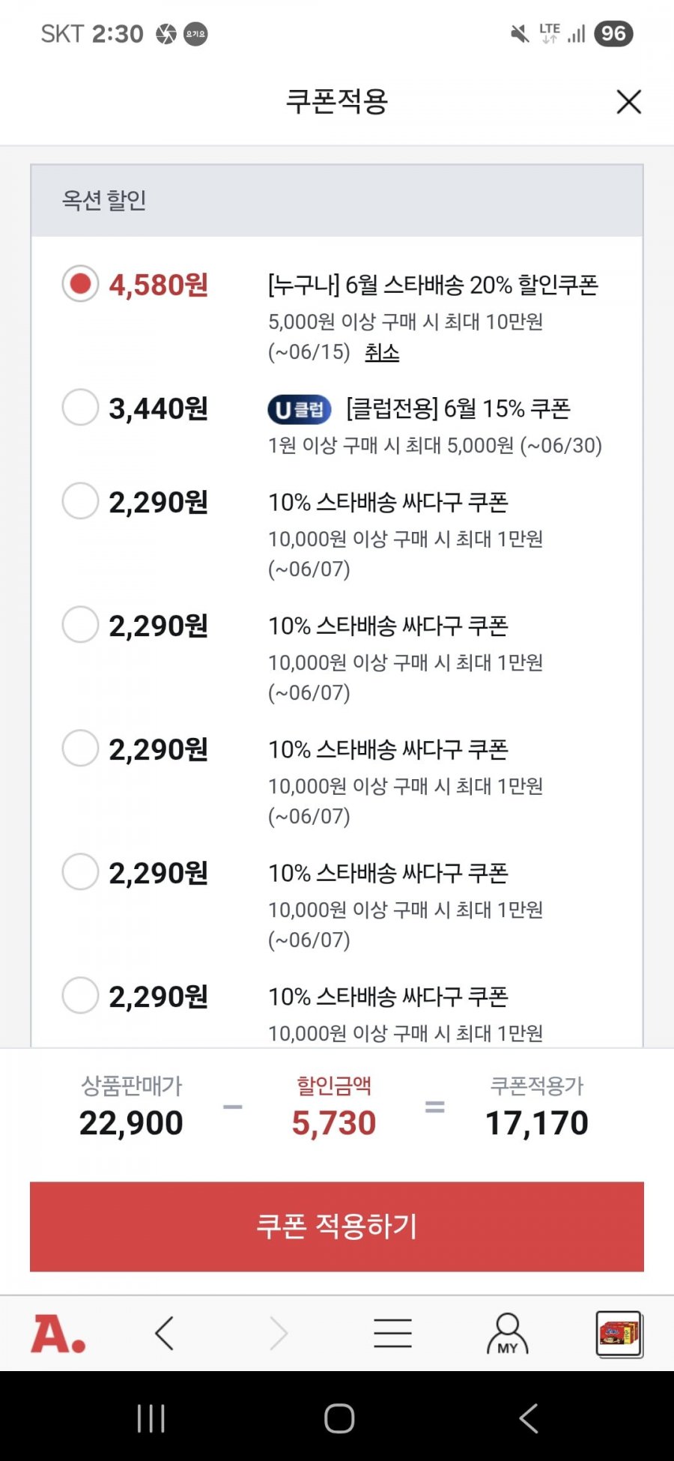The image size is (674, 1461).
Task: Select the 4,580원 누구나 20% coupon radio
Action: pyautogui.click(x=80, y=284)
